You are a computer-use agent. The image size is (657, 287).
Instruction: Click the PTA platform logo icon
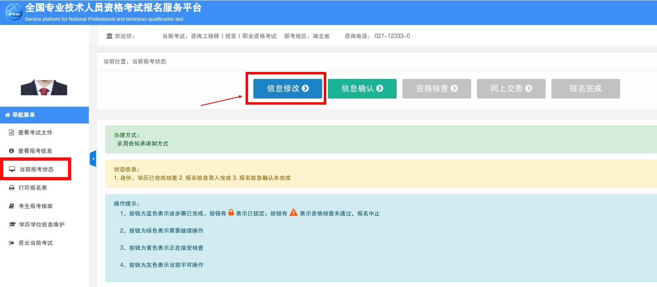14,12
